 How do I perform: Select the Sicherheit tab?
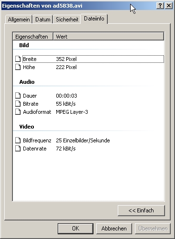[67, 20]
